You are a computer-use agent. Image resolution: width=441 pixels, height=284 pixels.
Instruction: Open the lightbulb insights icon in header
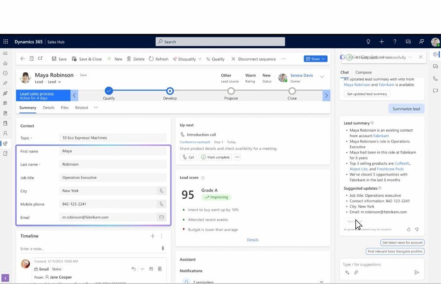pyautogui.click(x=368, y=42)
